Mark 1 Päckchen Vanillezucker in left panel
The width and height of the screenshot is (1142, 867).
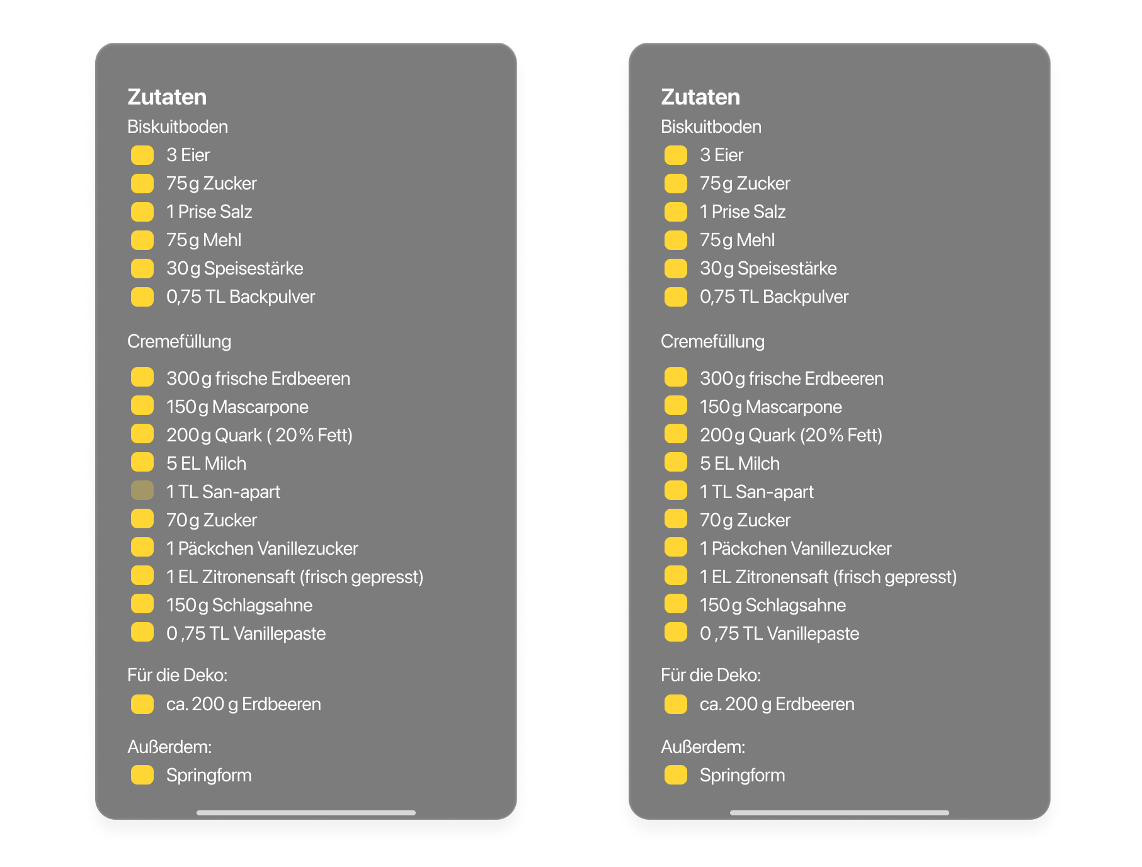(142, 548)
